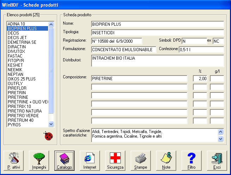Select PIRETRO NATURA in product list

pyautogui.click(x=28, y=111)
